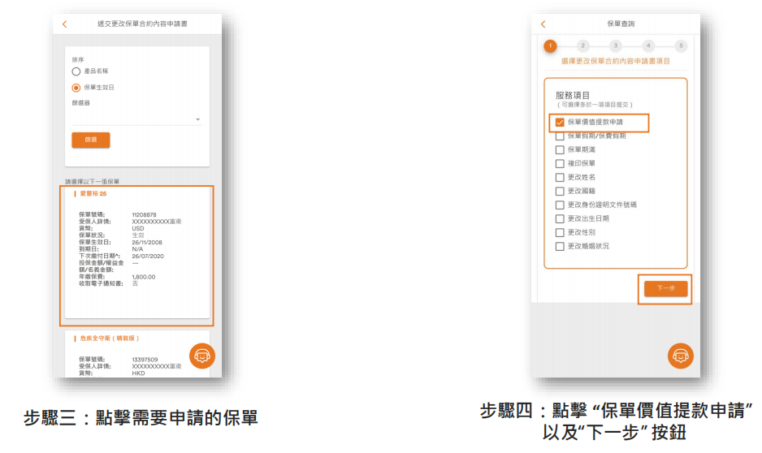762x453 pixels.
Task: Open chat assistant icon on left phone
Action: [x=201, y=356]
